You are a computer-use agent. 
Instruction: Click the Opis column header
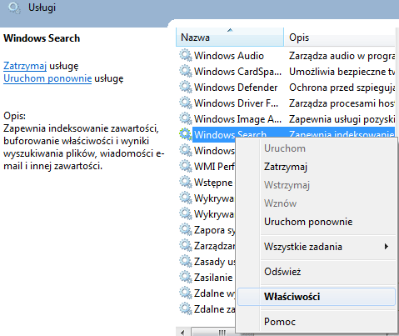340,37
